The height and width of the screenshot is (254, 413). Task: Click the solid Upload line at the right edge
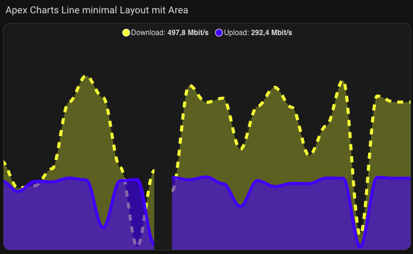click(x=406, y=178)
